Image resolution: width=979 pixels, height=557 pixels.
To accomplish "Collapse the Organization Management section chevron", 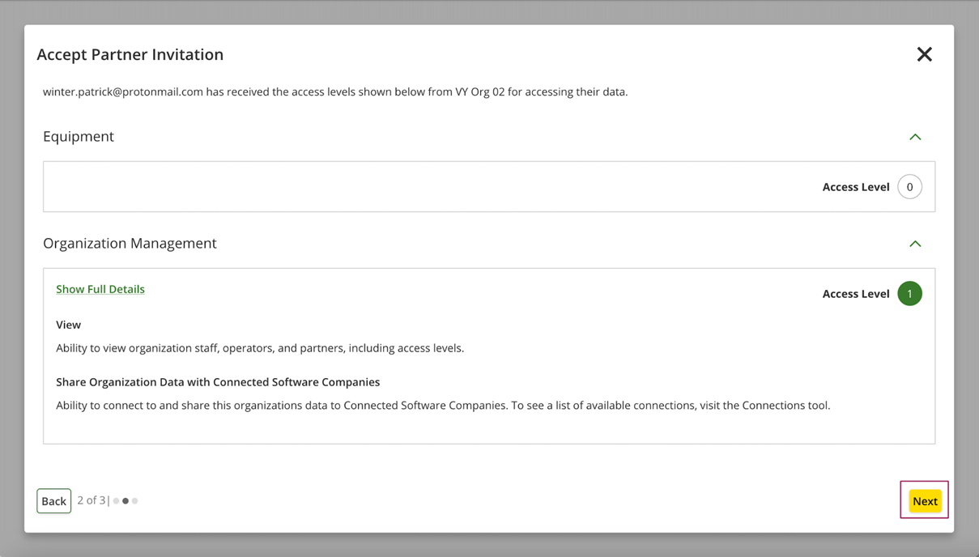I will coord(915,244).
